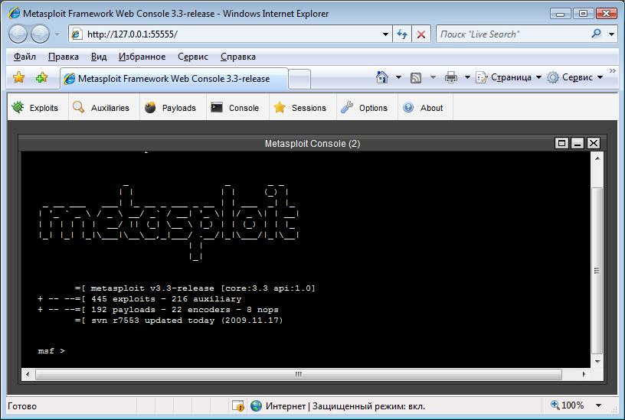Click the Print icon
Viewport: 625px width, 420px height.
(x=451, y=77)
